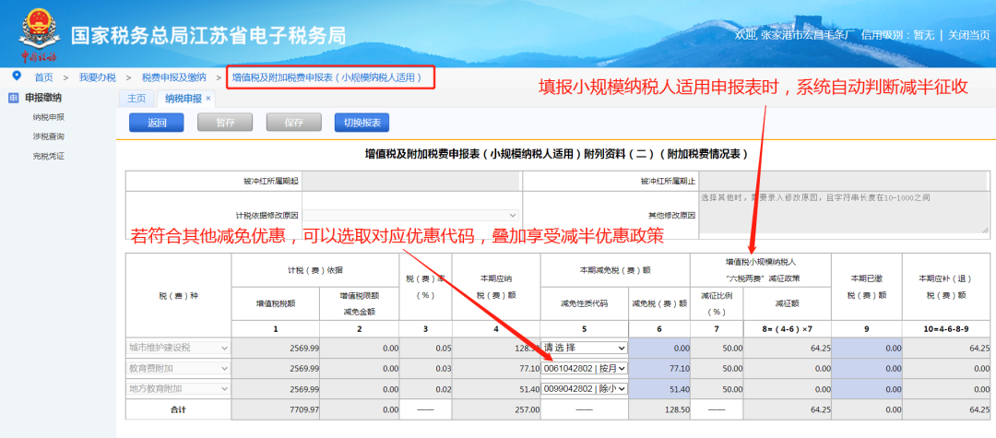Open the 城市维护建设税 tax type dropdown

(x=178, y=348)
